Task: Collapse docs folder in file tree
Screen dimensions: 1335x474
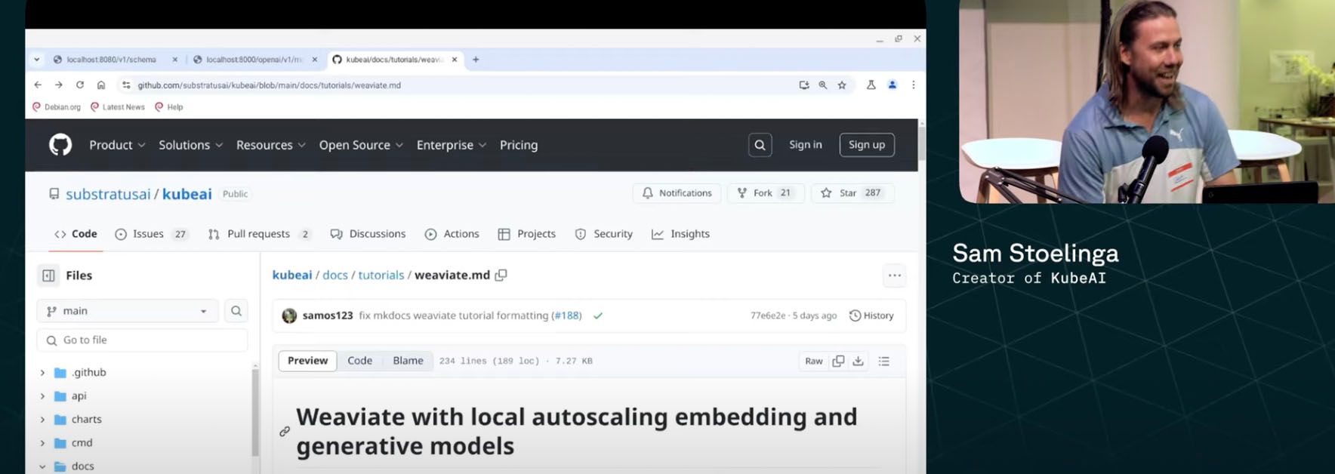Action: (42, 466)
